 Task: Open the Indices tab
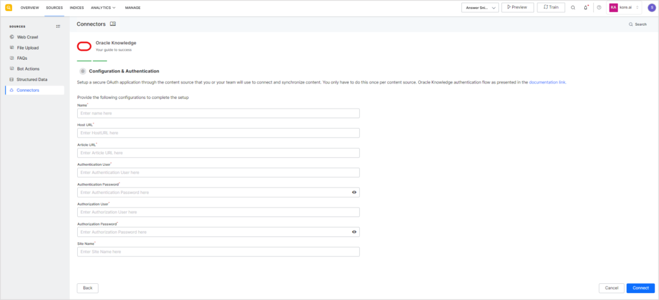coord(77,8)
